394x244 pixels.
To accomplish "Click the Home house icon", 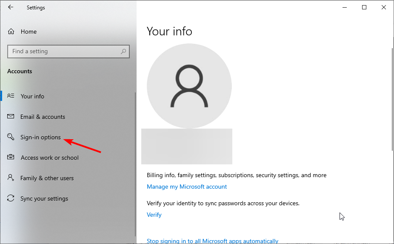I will click(x=11, y=32).
